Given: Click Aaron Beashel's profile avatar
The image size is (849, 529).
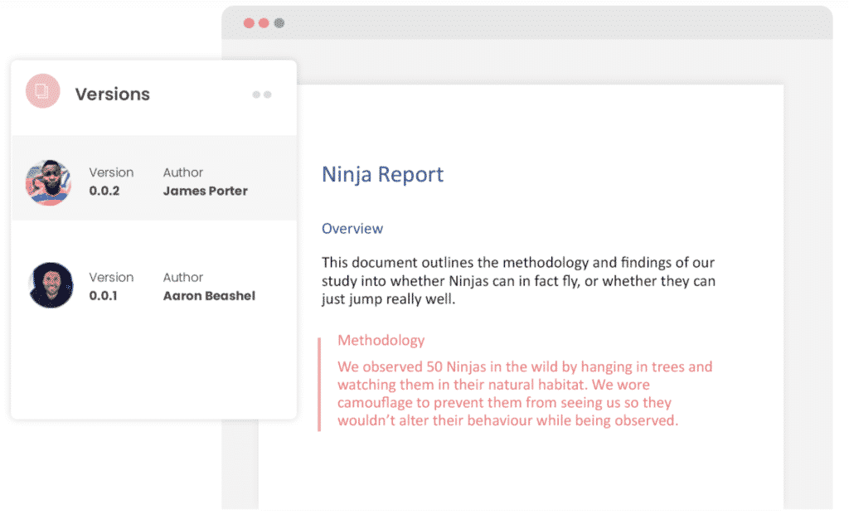Looking at the screenshot, I should (x=51, y=286).
